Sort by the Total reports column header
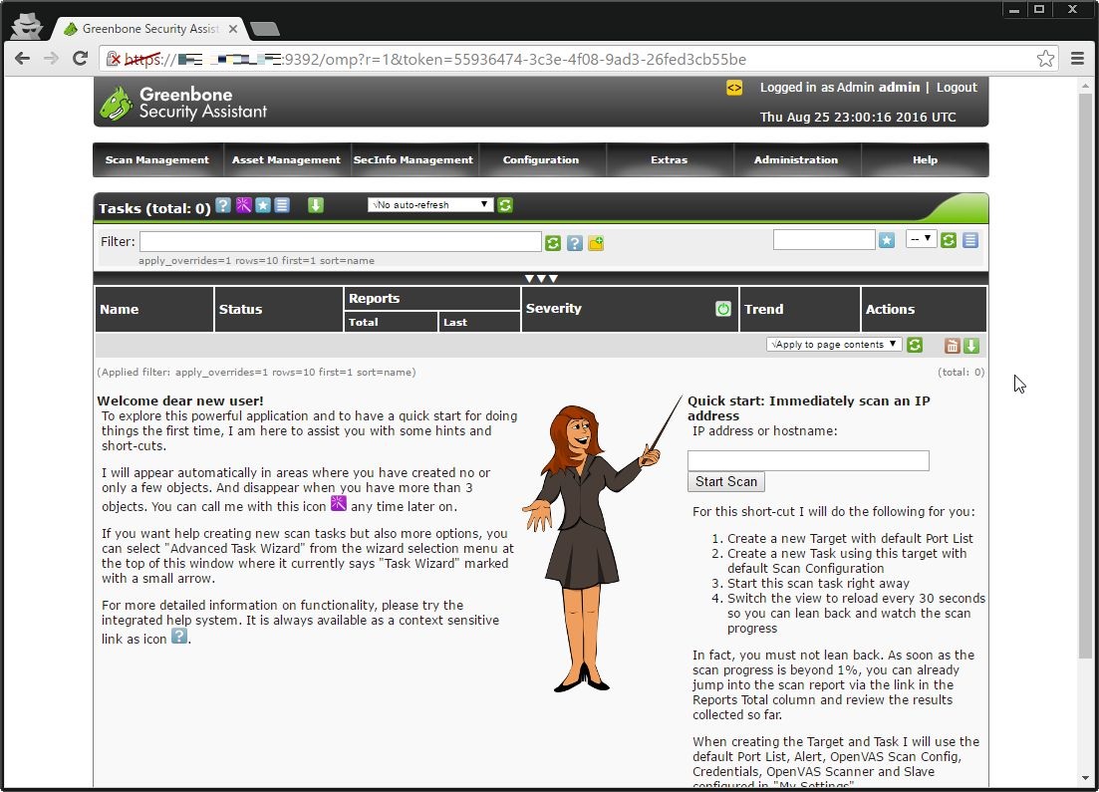The height and width of the screenshot is (792, 1099). 363,323
